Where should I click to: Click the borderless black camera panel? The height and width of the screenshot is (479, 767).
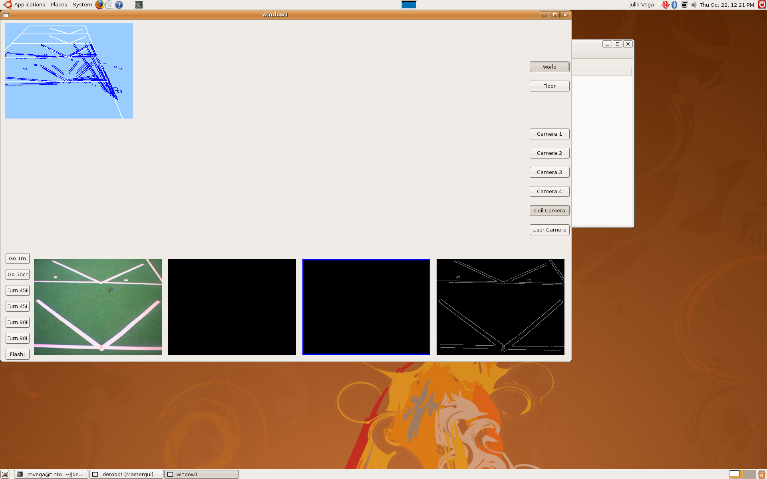coord(232,307)
